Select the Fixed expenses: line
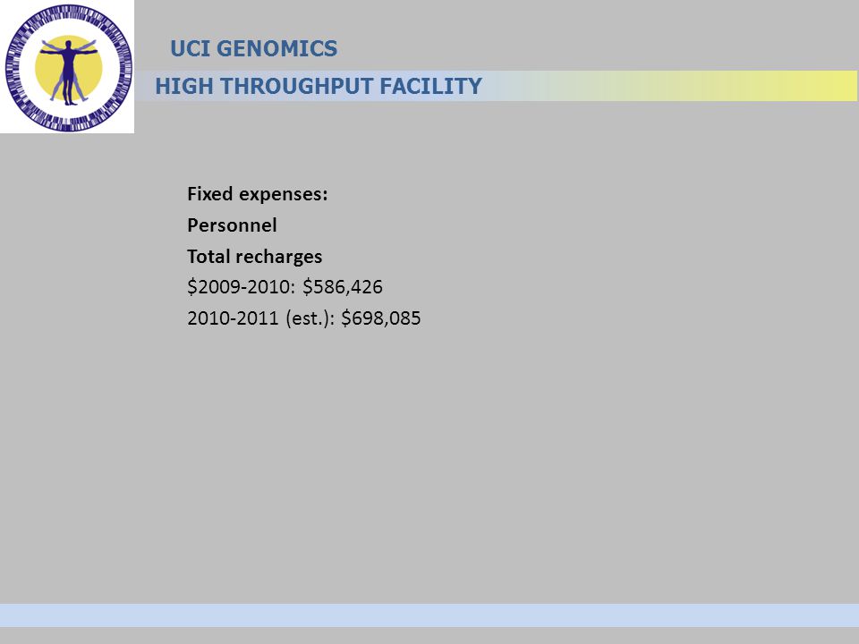 [x=258, y=194]
